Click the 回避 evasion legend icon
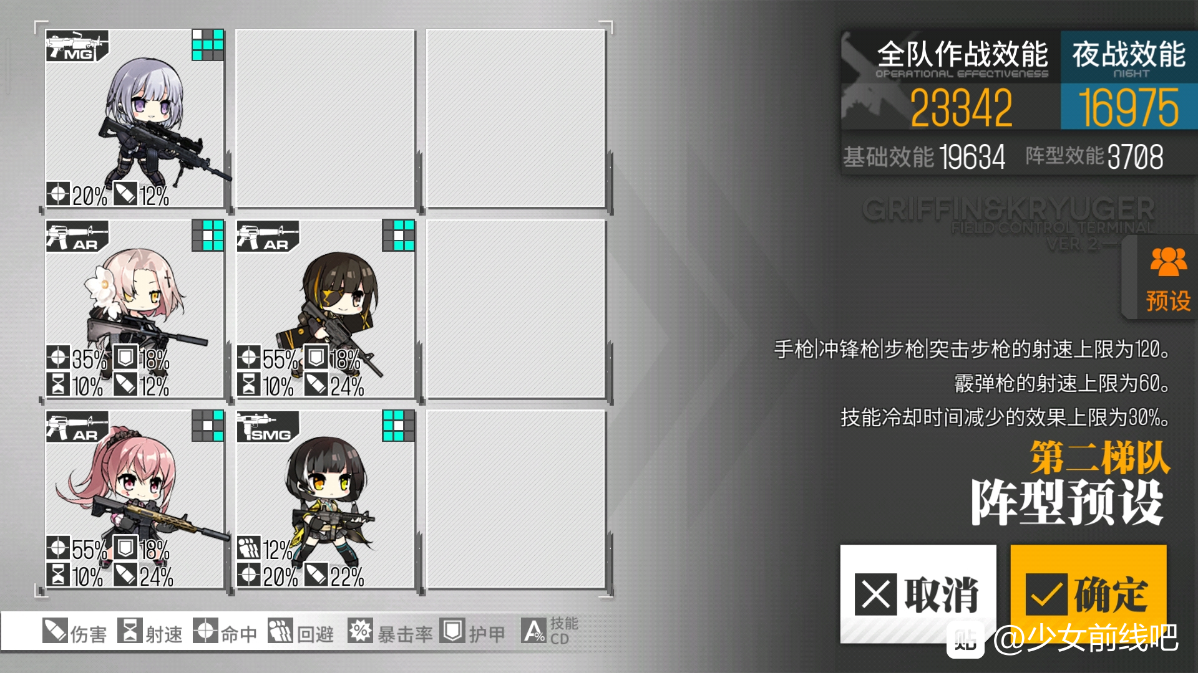 tap(280, 631)
